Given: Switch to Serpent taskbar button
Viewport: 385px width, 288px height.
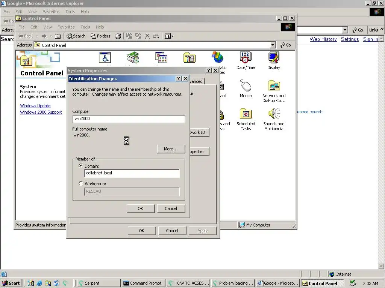Looking at the screenshot, I should click(99, 283).
